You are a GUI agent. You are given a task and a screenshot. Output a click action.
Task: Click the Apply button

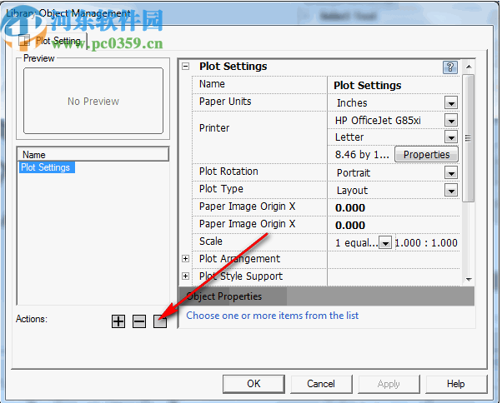pos(389,384)
